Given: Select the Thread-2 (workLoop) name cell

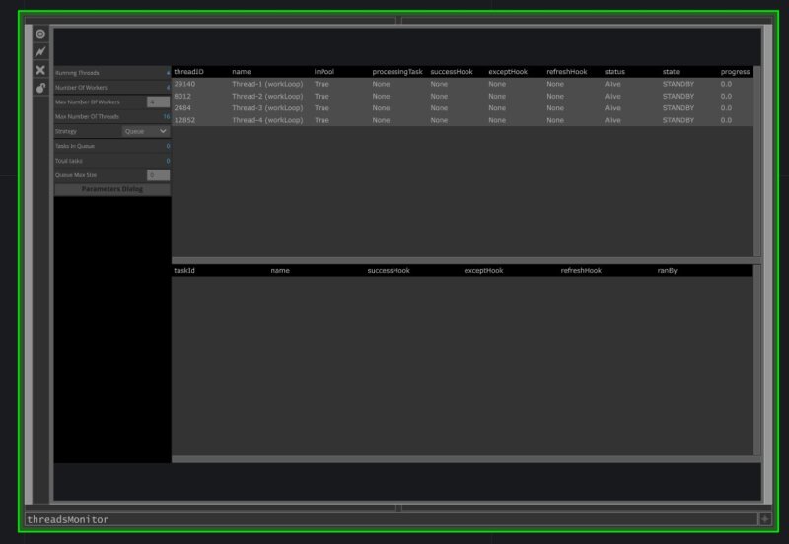Looking at the screenshot, I should 267,96.
